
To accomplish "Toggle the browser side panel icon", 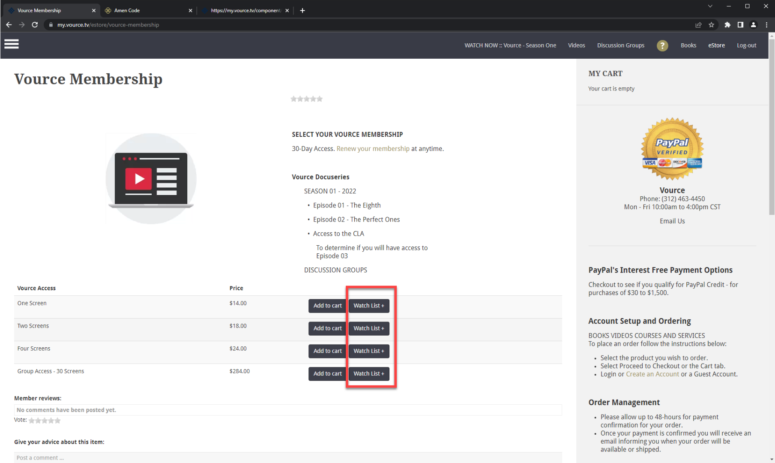I will click(740, 25).
